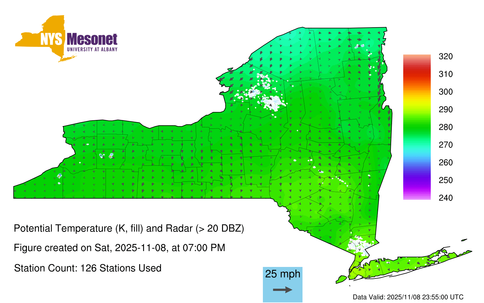The width and height of the screenshot is (484, 303).
Task: Click the purple Mesonet logo text
Action: coord(92,39)
